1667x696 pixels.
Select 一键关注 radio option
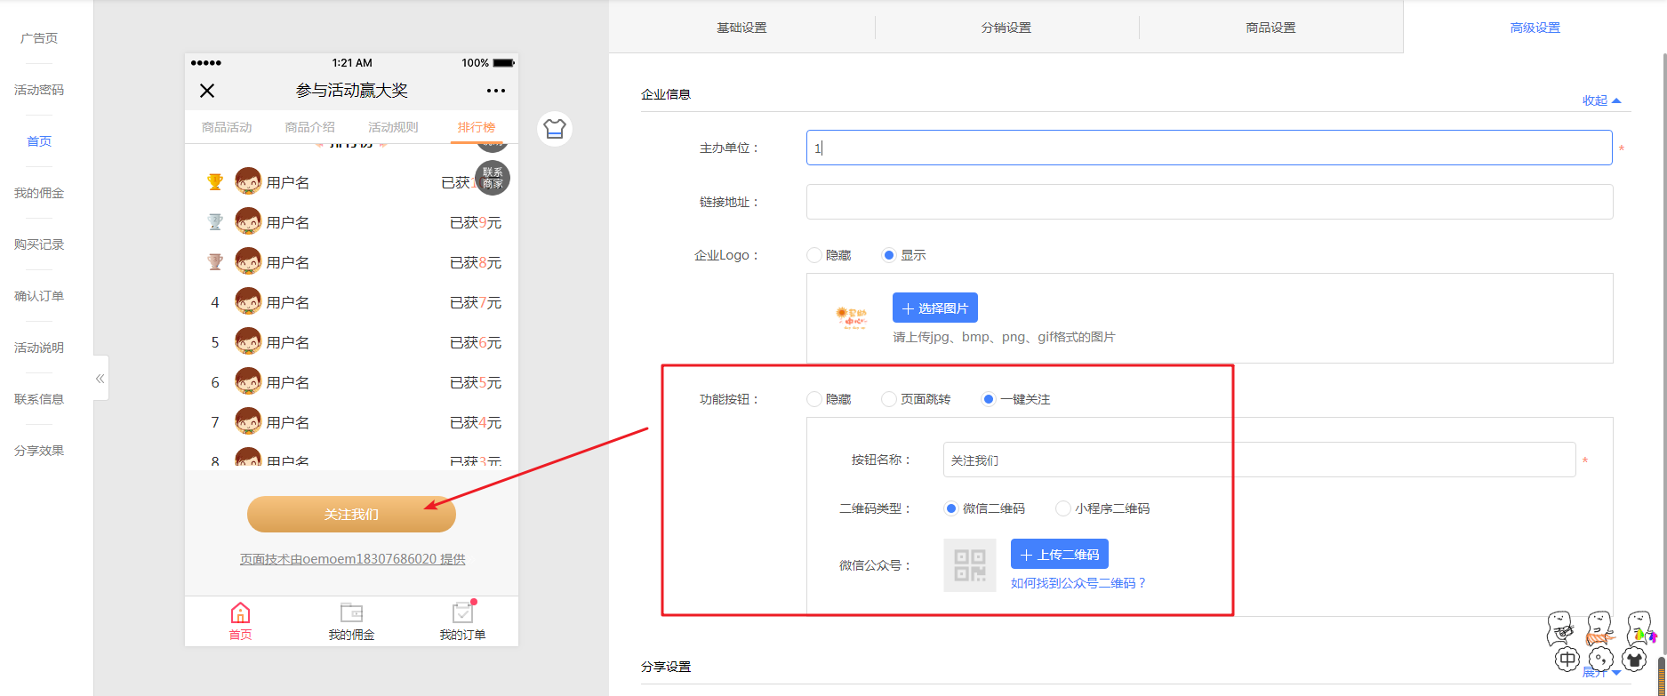(x=988, y=399)
